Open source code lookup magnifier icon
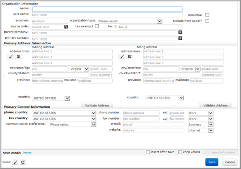The height and width of the screenshot is (169, 241). coord(66,27)
